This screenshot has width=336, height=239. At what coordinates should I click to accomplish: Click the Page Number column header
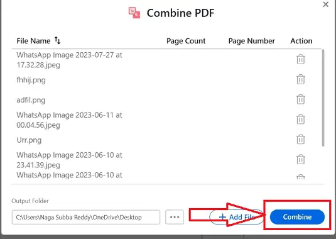[x=252, y=41]
